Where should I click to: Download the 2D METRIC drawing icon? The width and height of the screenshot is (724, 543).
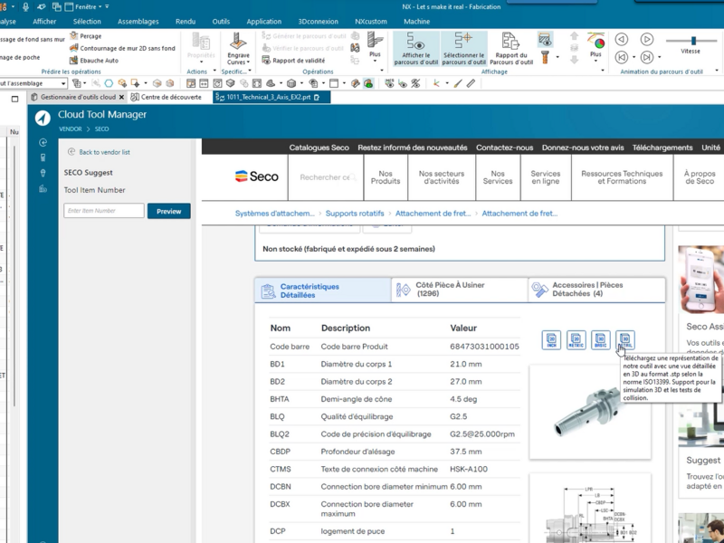coord(576,340)
